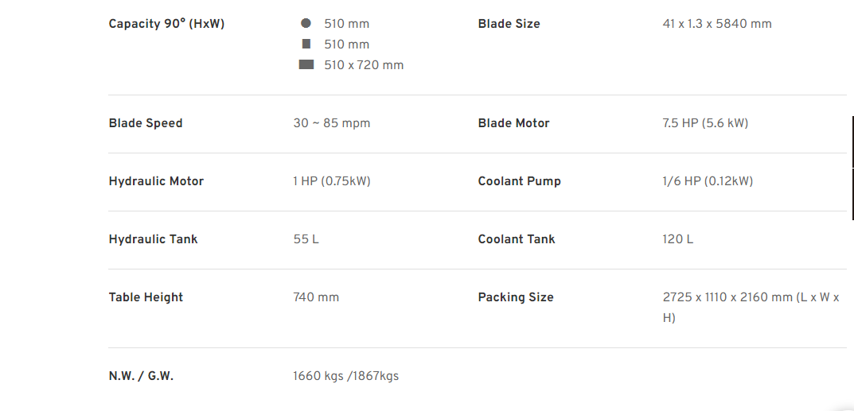
Task: Click the 120 L coolant tank value
Action: pyautogui.click(x=677, y=239)
